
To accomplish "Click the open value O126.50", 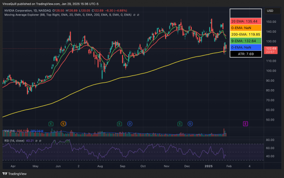I will (x=58, y=11).
